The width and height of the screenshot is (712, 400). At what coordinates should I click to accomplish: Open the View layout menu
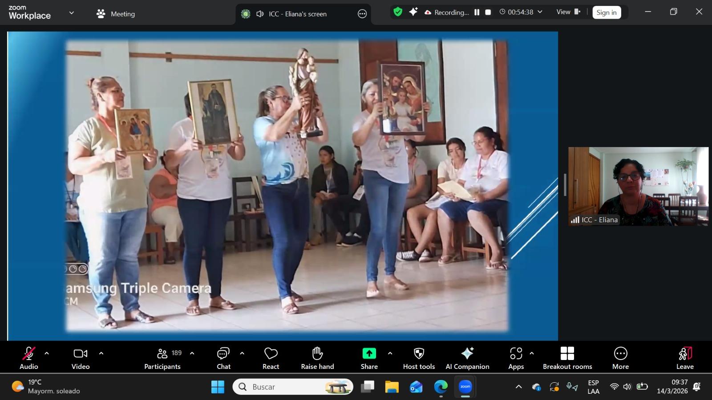pyautogui.click(x=568, y=12)
